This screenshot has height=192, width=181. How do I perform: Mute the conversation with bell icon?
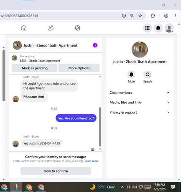[x=131, y=74]
